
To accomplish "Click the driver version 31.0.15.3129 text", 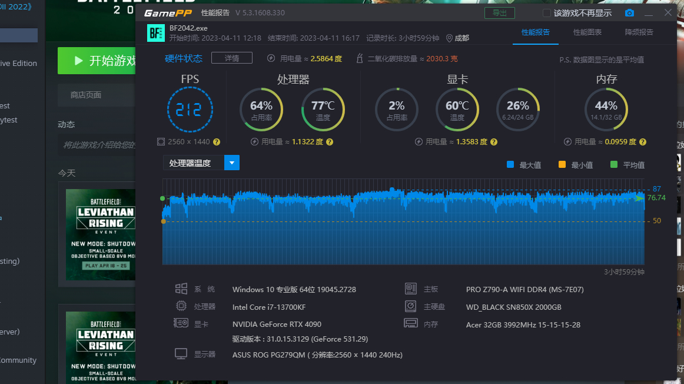I will point(300,339).
